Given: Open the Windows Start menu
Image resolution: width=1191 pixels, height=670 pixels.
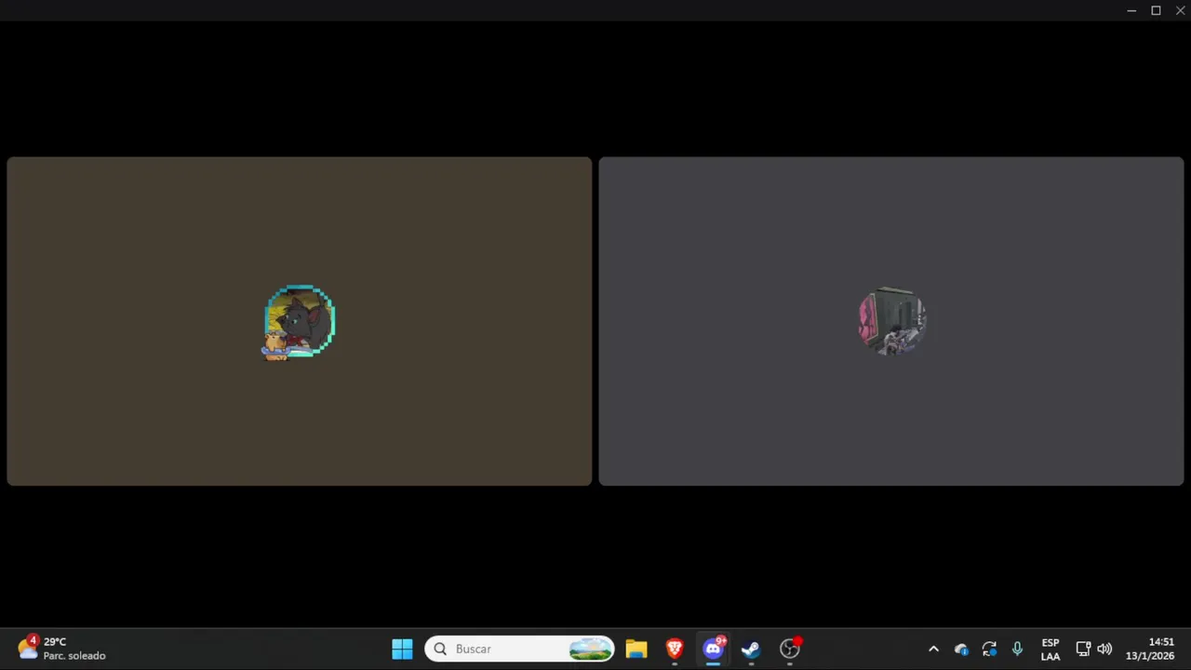Looking at the screenshot, I should [x=402, y=649].
